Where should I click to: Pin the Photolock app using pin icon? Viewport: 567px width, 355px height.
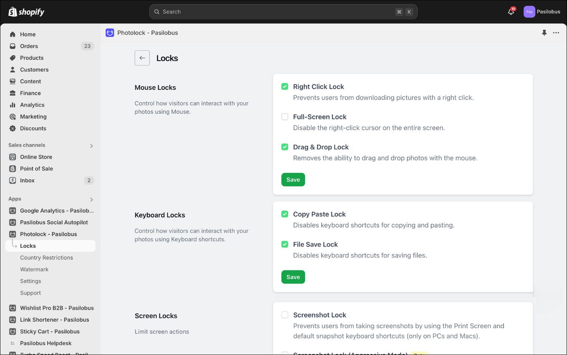pos(544,33)
